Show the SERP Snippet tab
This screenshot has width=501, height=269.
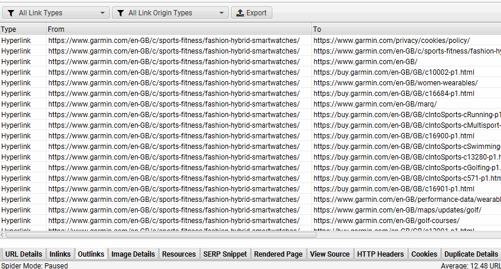pyautogui.click(x=225, y=254)
